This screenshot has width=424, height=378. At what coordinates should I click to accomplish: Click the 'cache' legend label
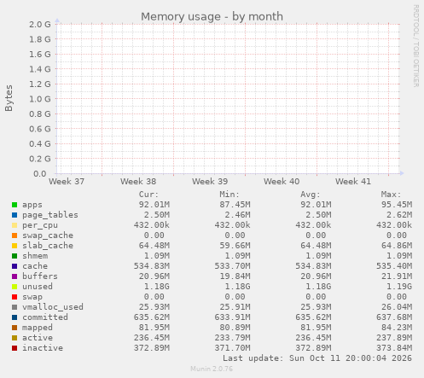[x=35, y=266]
